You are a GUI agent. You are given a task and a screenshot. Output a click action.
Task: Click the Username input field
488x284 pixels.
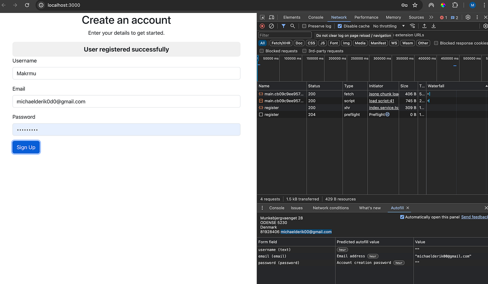pyautogui.click(x=126, y=73)
